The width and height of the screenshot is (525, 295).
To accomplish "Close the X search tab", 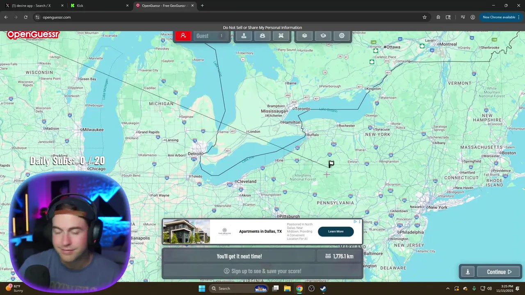I will coord(62,6).
